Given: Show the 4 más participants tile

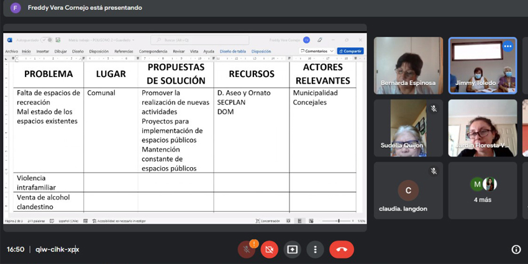Looking at the screenshot, I should (483, 190).
